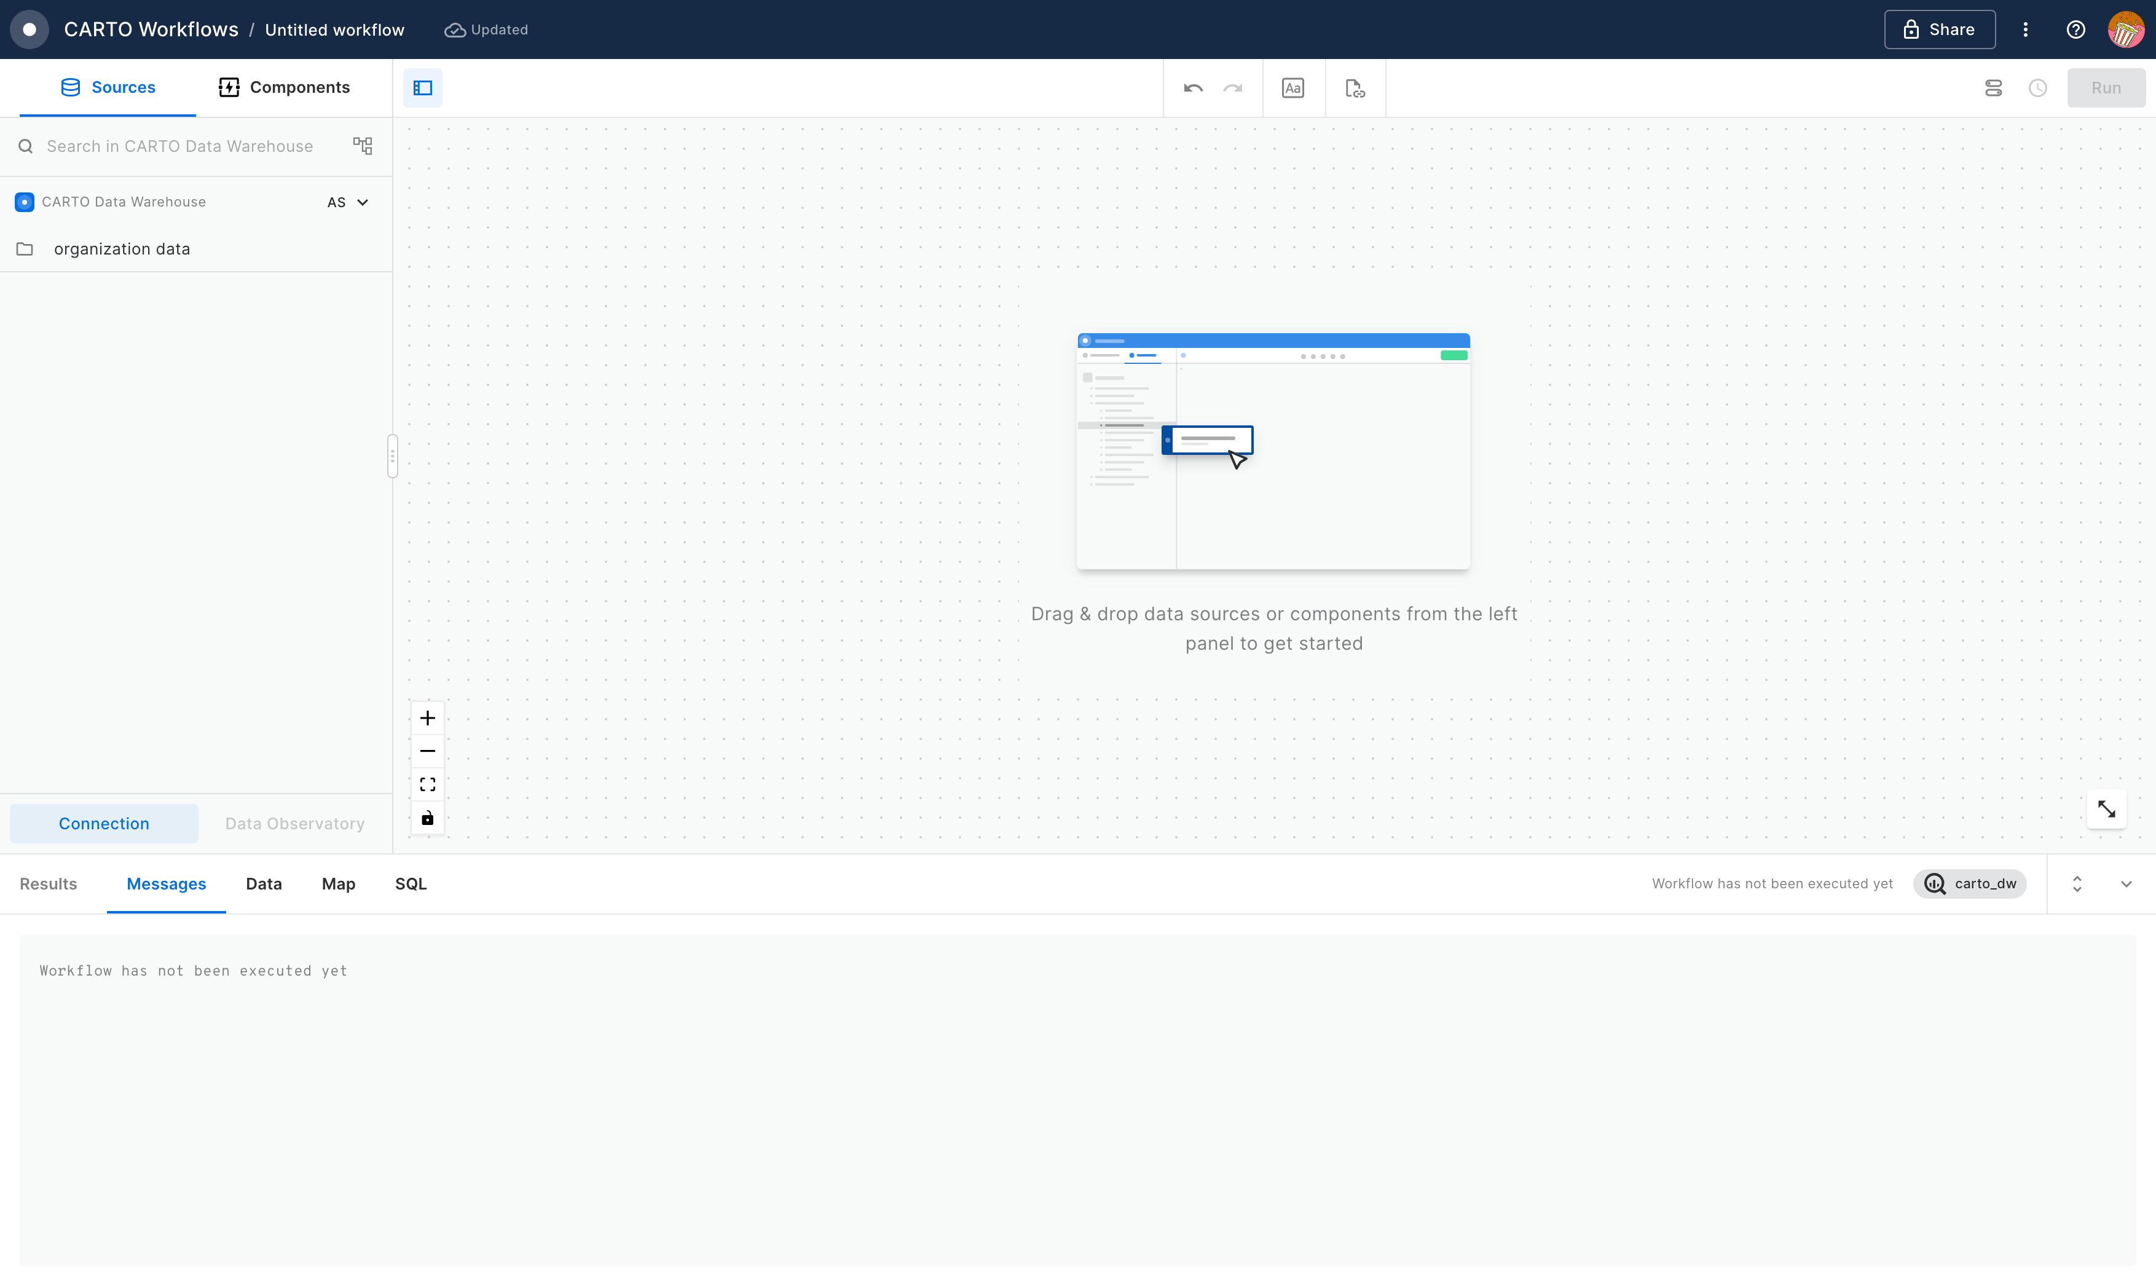Click the Share button
The height and width of the screenshot is (1286, 2156).
tap(1938, 30)
